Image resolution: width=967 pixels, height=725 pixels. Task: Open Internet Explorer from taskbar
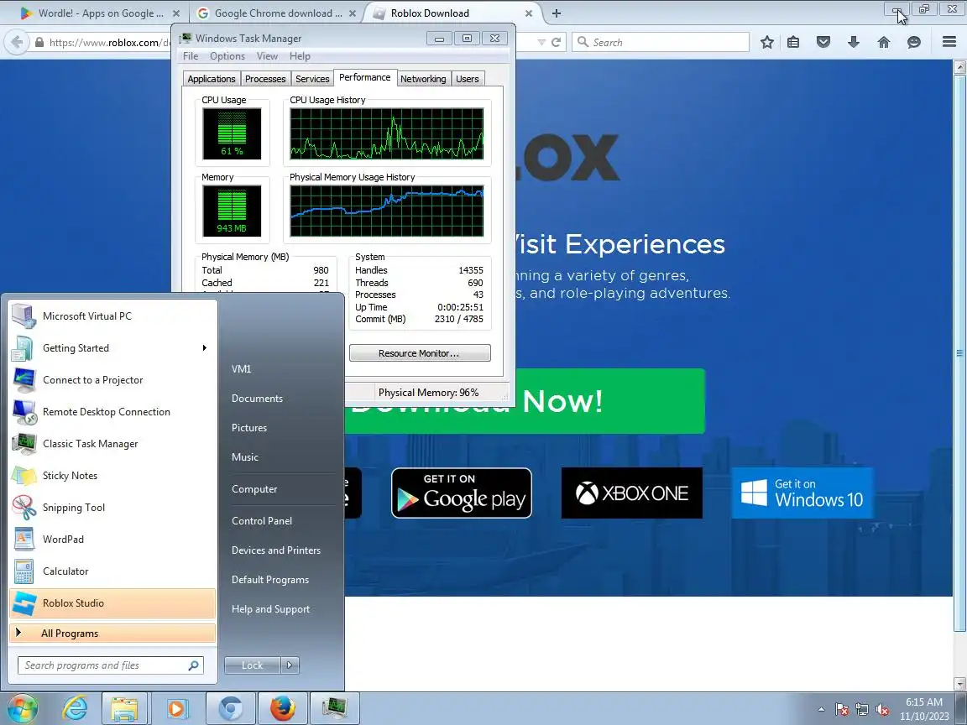tap(75, 708)
